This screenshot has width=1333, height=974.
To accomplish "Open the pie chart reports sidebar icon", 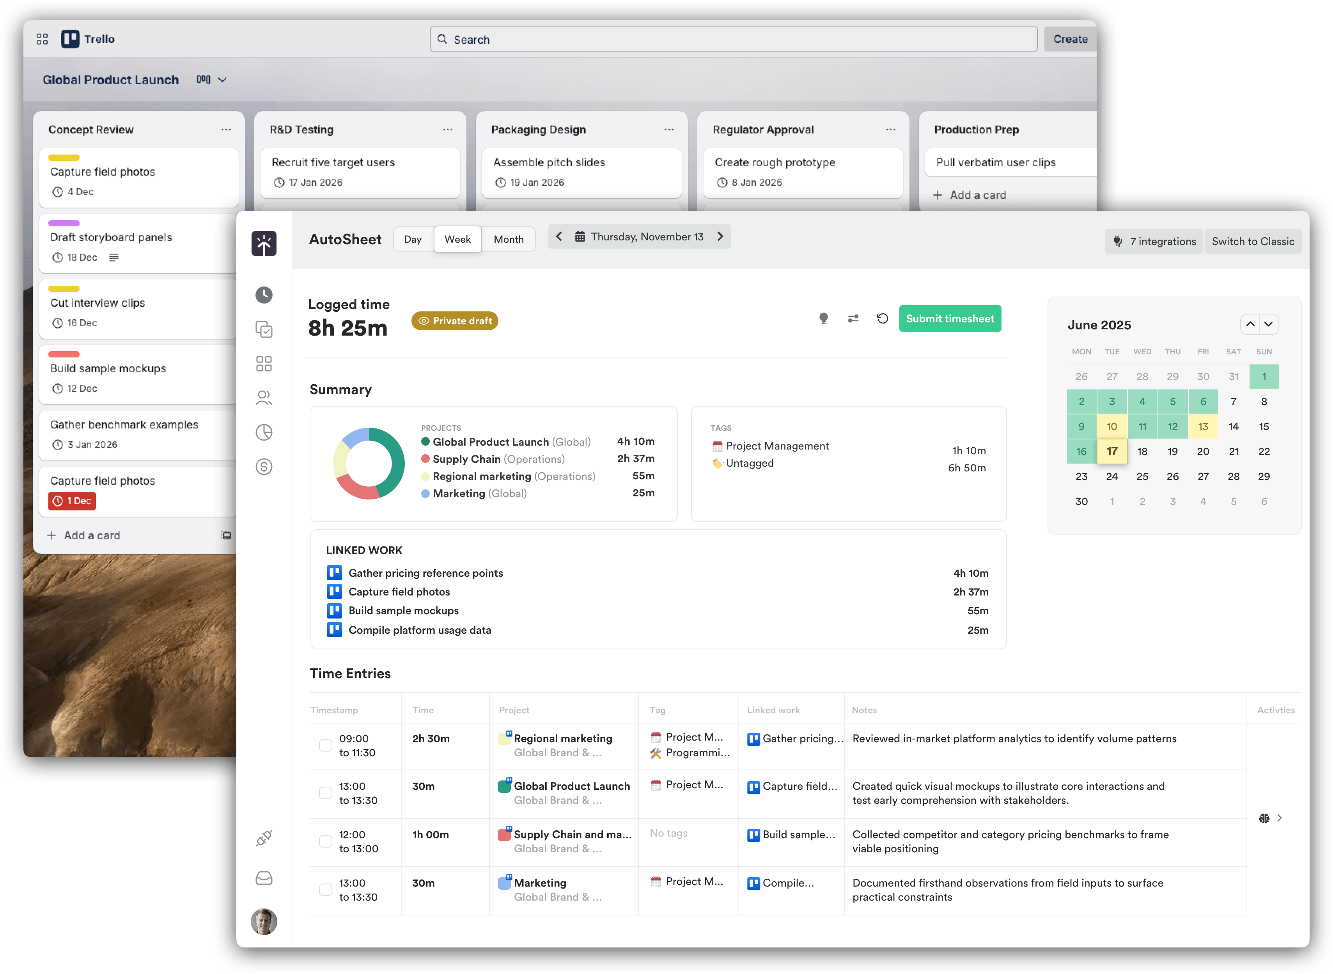I will pyautogui.click(x=263, y=433).
